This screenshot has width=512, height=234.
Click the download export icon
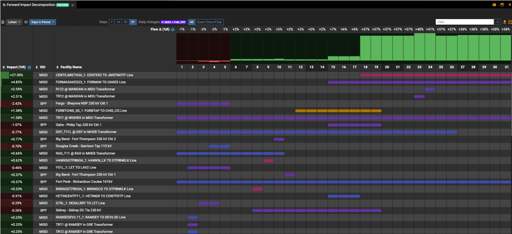click(x=505, y=22)
